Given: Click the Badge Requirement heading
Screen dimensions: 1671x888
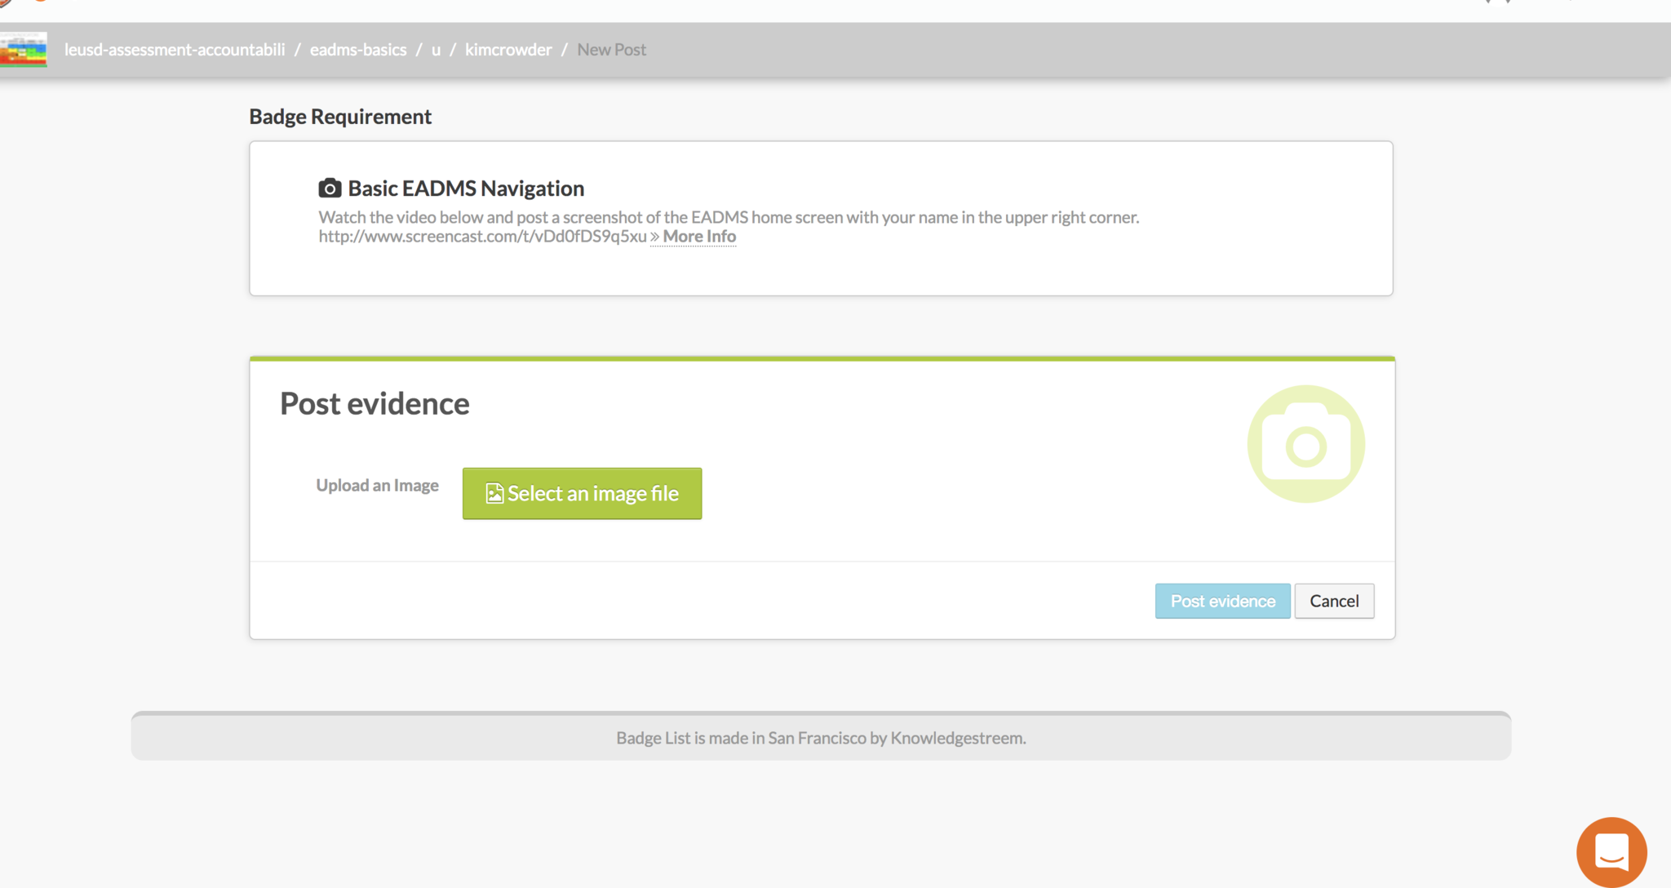Looking at the screenshot, I should (x=340, y=117).
